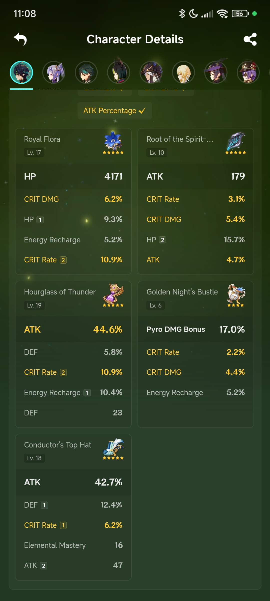Tap the share icon in the header

250,39
